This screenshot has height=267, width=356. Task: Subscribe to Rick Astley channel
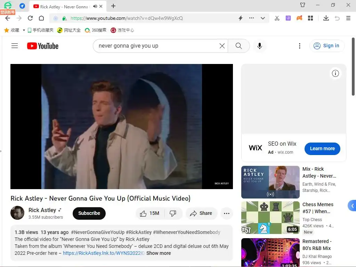[x=89, y=213]
